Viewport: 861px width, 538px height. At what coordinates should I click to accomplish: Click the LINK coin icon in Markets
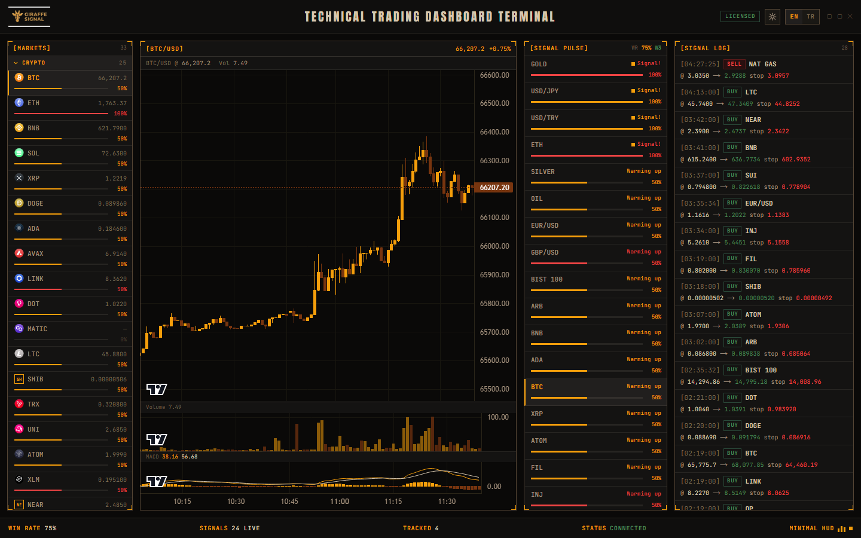click(19, 279)
